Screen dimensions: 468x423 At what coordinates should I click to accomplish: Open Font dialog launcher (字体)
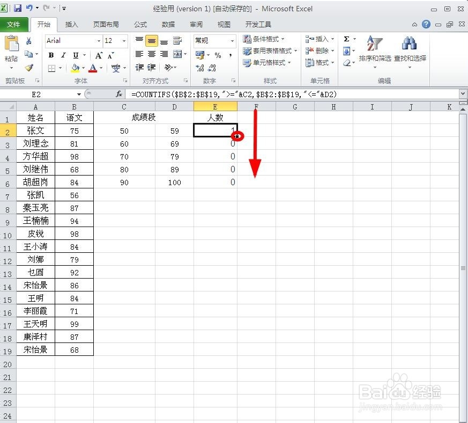pos(125,81)
